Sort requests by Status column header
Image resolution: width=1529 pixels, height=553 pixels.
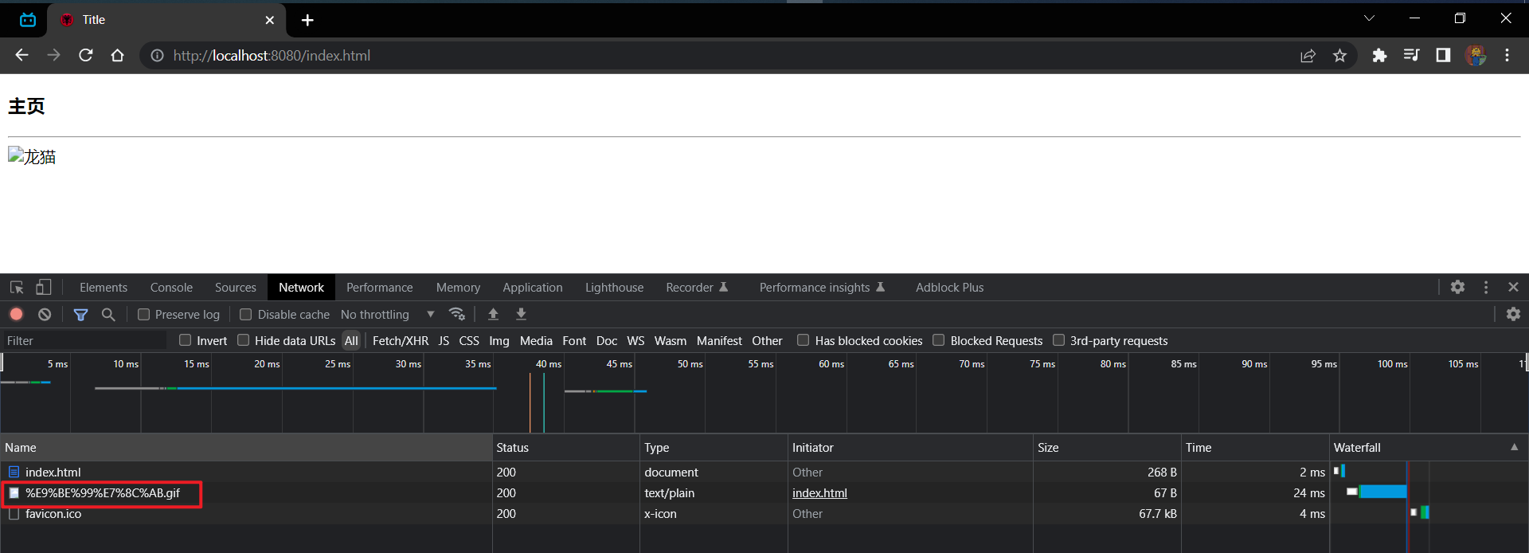(x=565, y=447)
